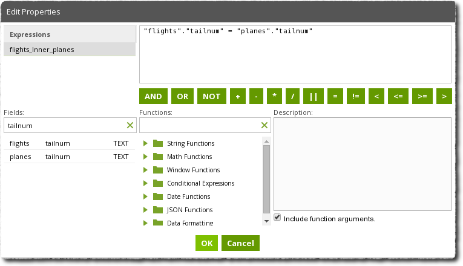Viewport: 463px width, 266px height.
Task: Click the Cancel button
Action: pyautogui.click(x=240, y=243)
